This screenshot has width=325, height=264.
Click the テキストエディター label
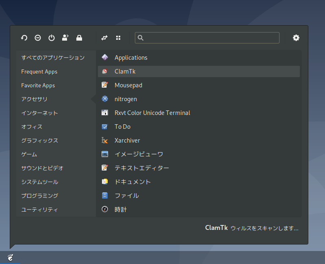coord(142,168)
